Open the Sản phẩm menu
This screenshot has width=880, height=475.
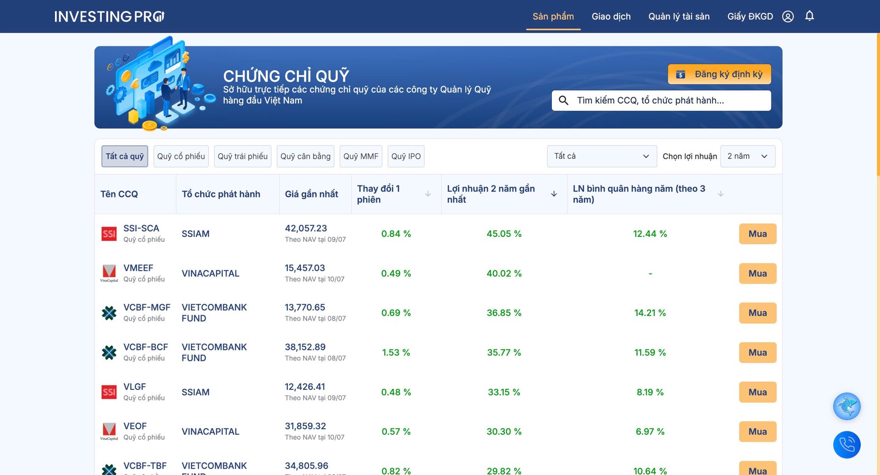tap(553, 16)
